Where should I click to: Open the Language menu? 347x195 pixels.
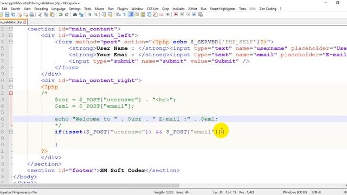coord(59,9)
